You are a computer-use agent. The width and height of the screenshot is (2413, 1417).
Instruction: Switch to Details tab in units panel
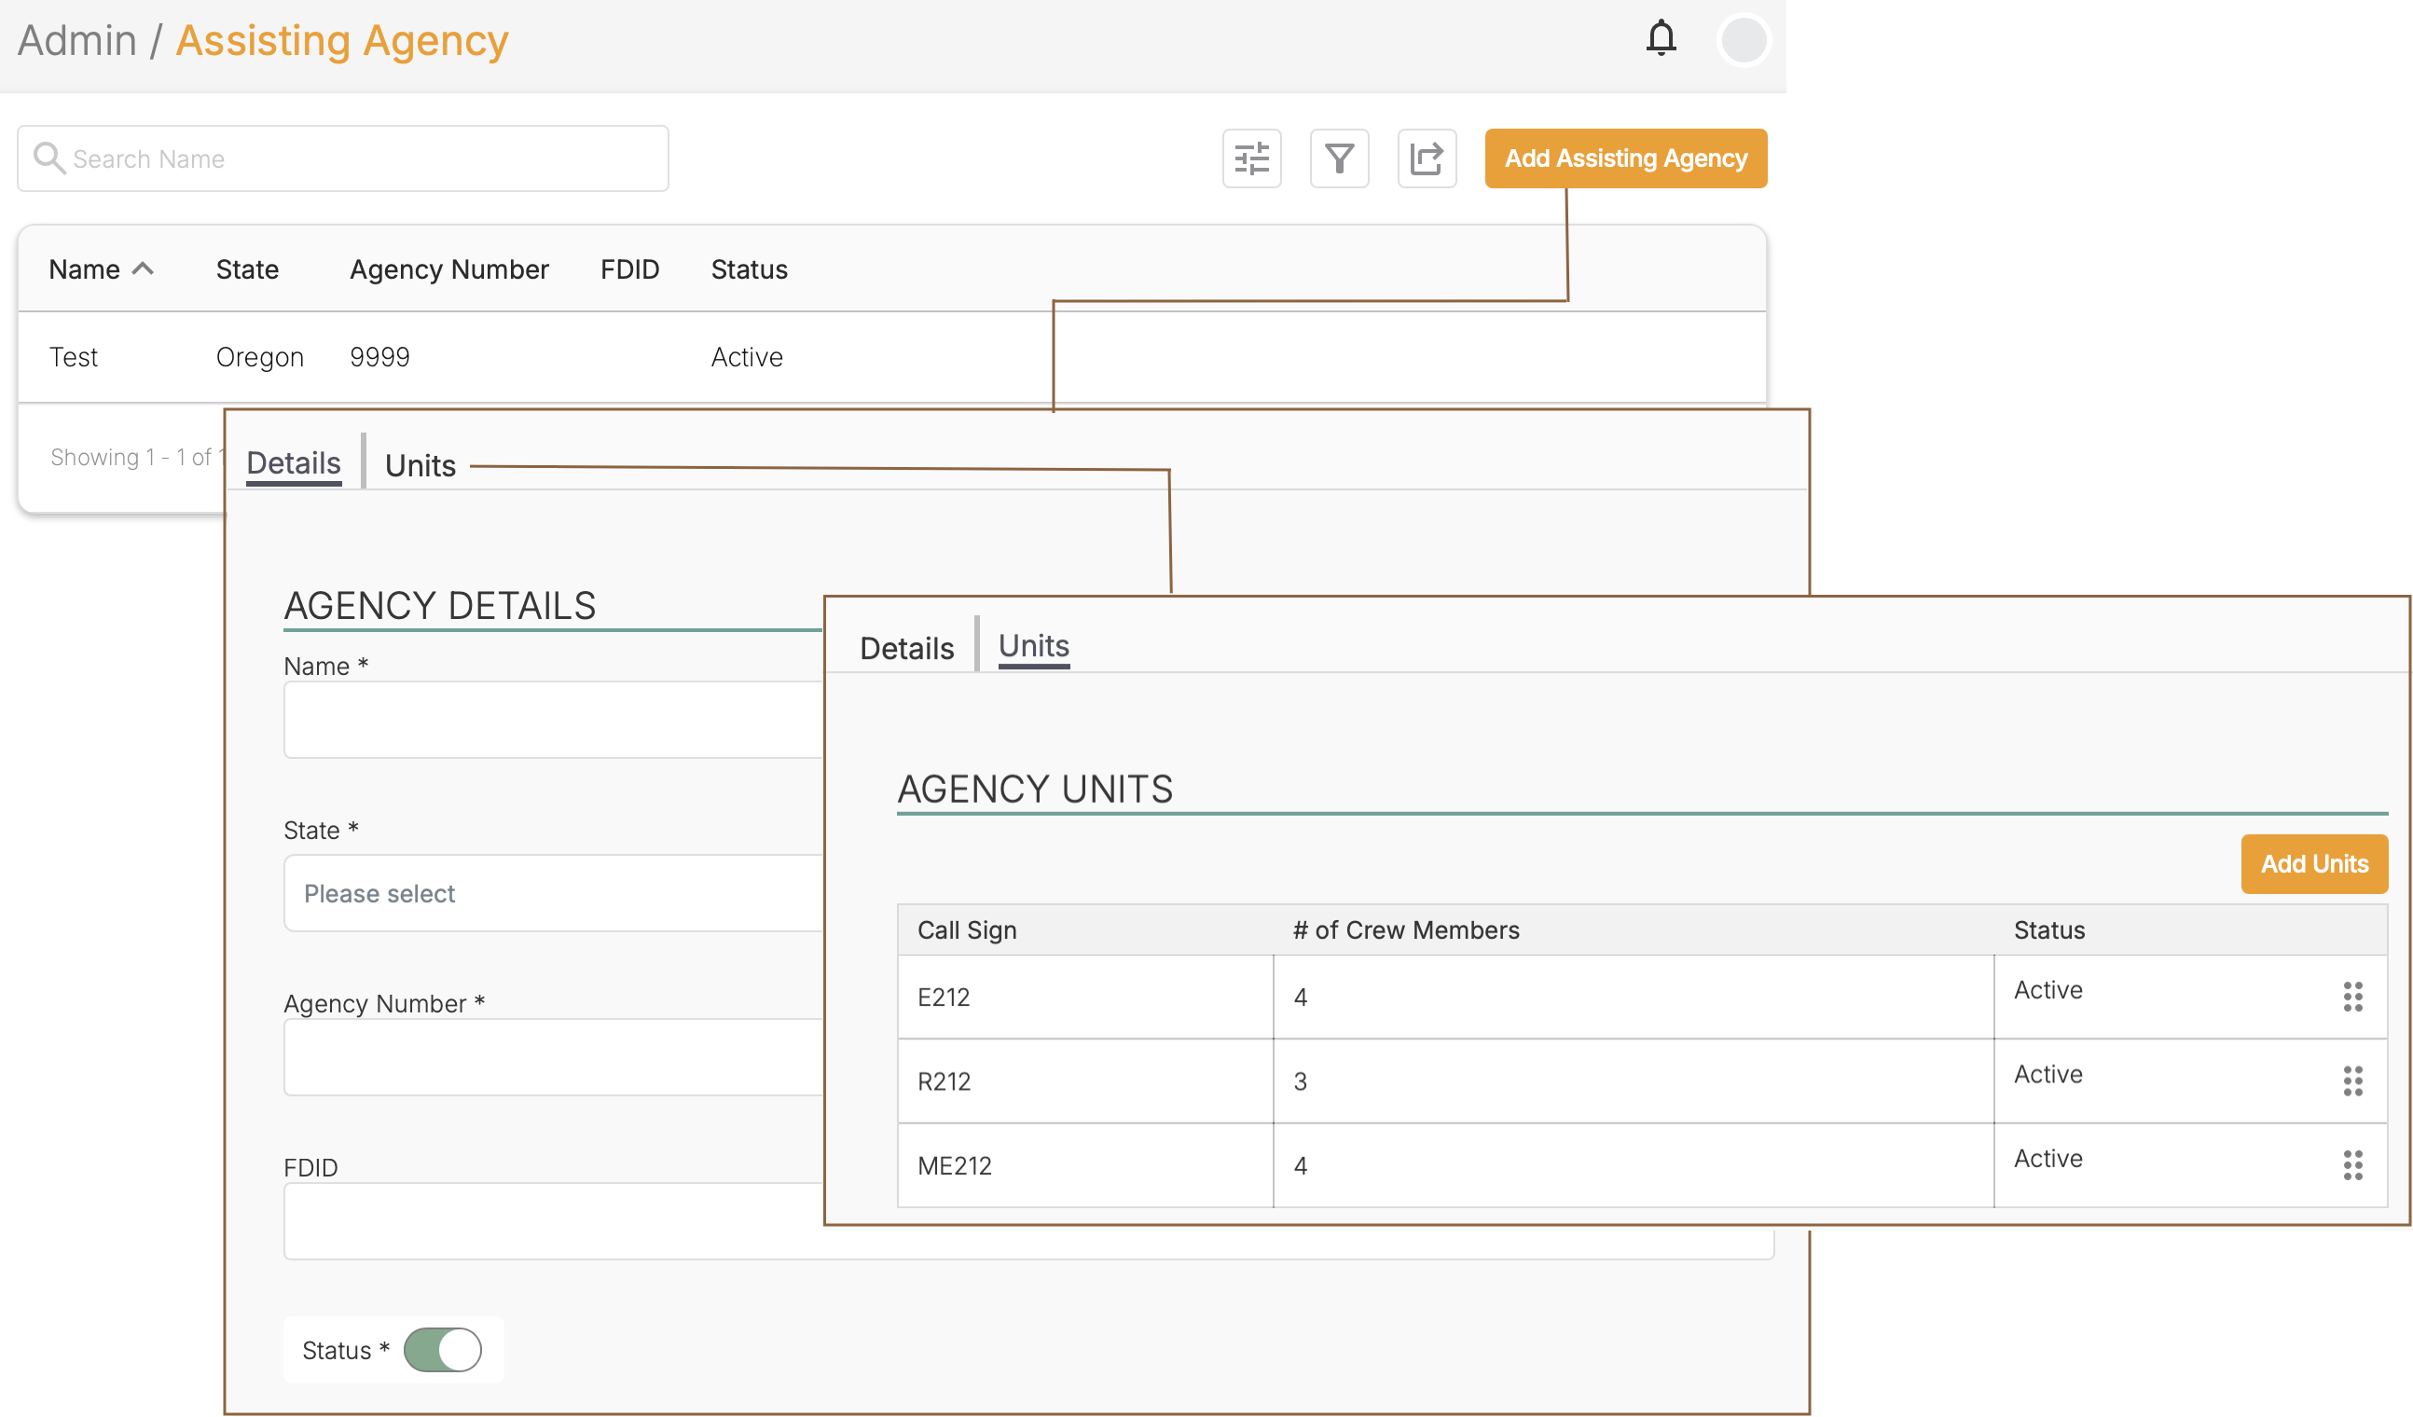click(x=906, y=648)
